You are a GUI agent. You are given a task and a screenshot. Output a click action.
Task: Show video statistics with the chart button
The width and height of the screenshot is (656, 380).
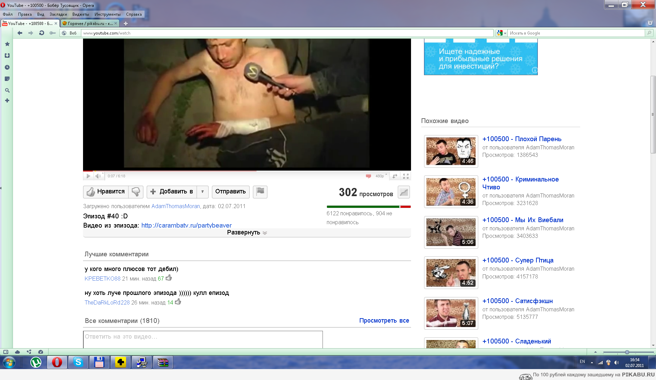[x=404, y=192]
